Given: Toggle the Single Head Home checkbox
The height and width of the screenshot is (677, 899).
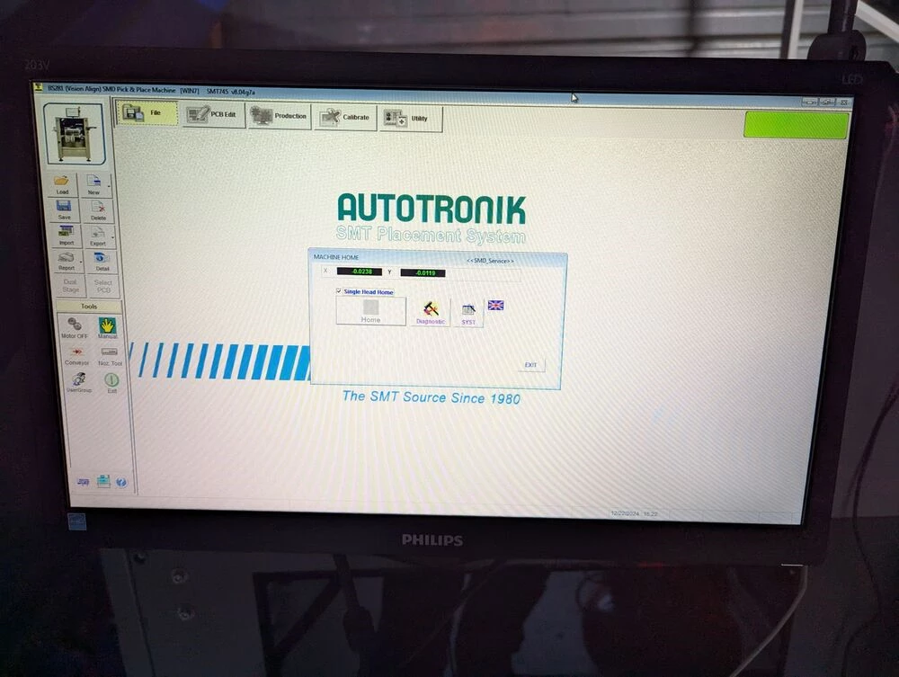Looking at the screenshot, I should coord(339,292).
